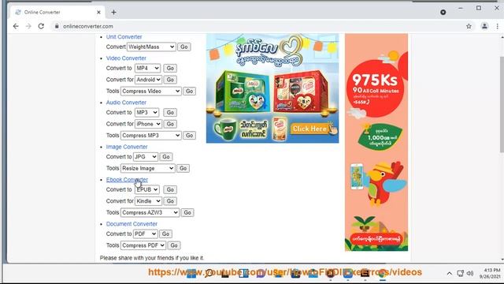This screenshot has height=284, width=504.
Task: Open the Chrome three-dot menu
Action: pos(497,26)
